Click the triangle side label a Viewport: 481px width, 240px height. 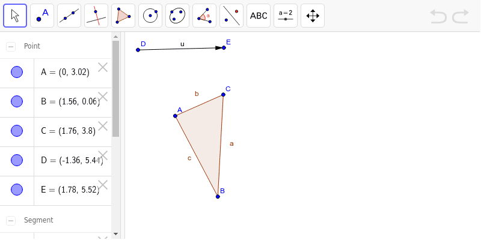coord(231,143)
